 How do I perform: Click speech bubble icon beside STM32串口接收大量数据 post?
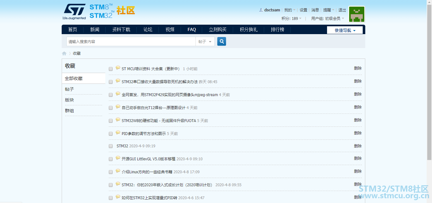click(118, 81)
